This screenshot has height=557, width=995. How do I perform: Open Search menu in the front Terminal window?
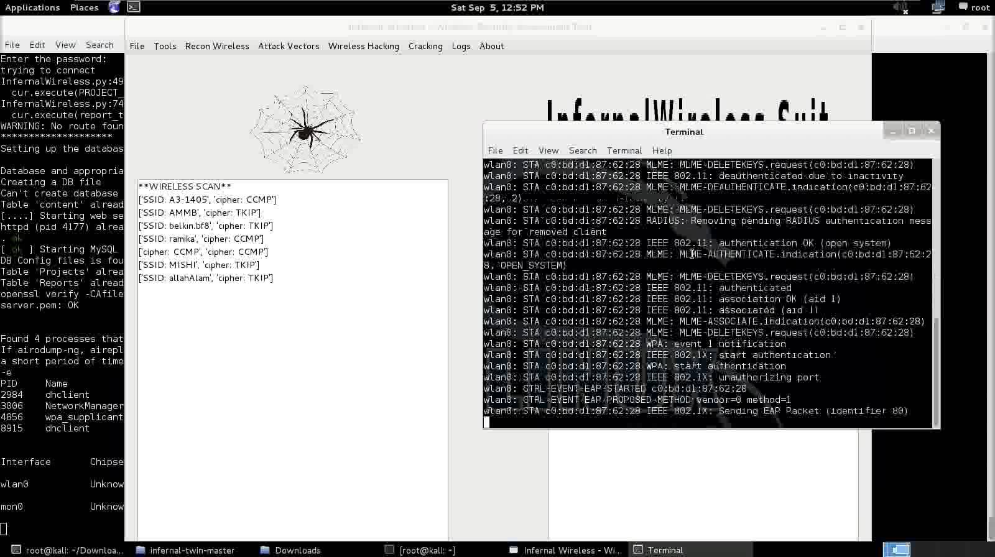583,150
